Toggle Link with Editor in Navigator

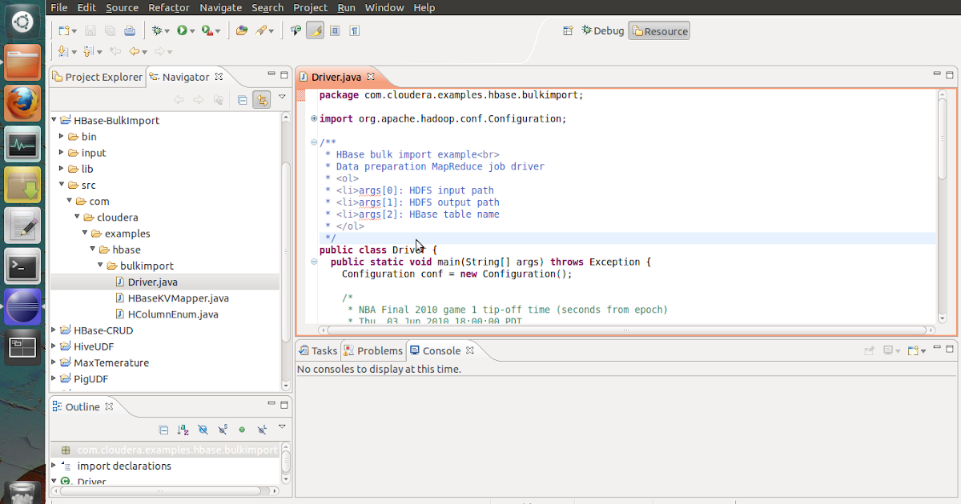[x=261, y=100]
